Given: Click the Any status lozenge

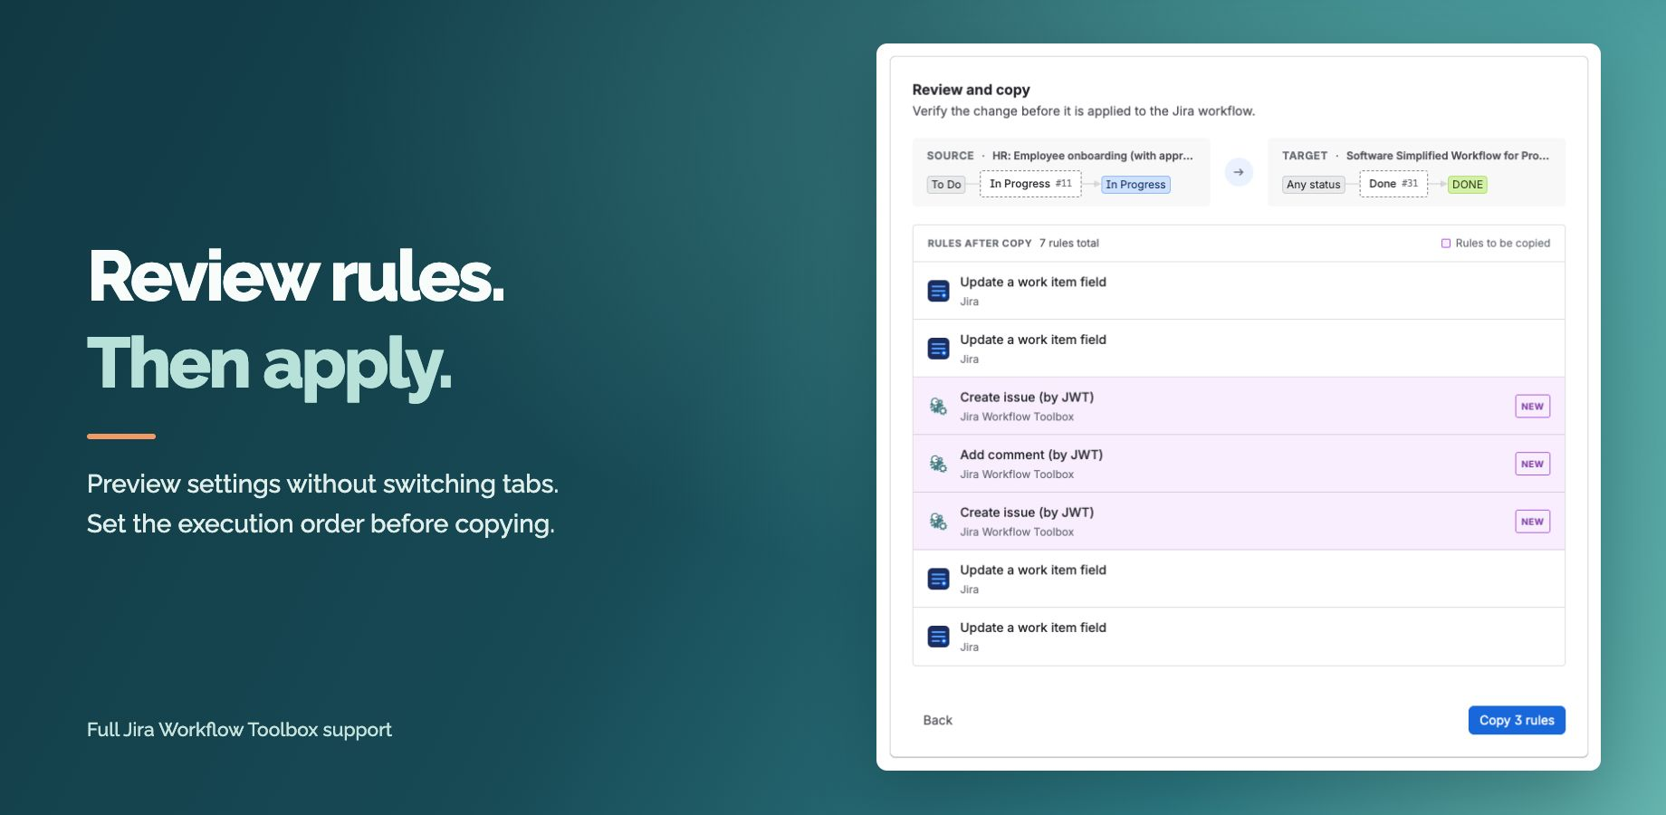Looking at the screenshot, I should click(1314, 185).
